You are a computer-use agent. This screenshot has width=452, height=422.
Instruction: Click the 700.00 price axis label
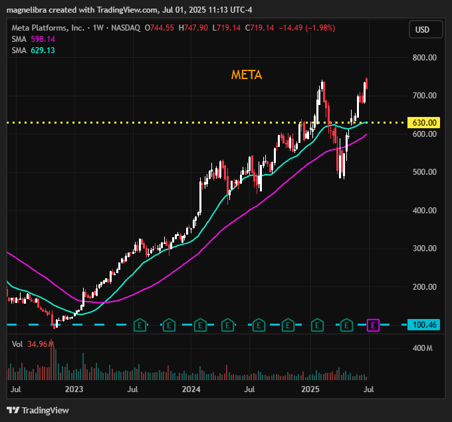coord(424,96)
